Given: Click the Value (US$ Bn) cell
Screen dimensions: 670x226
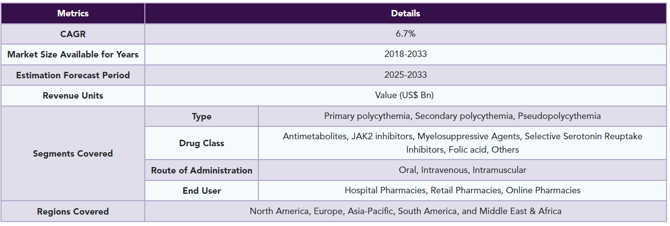Looking at the screenshot, I should point(405,96).
